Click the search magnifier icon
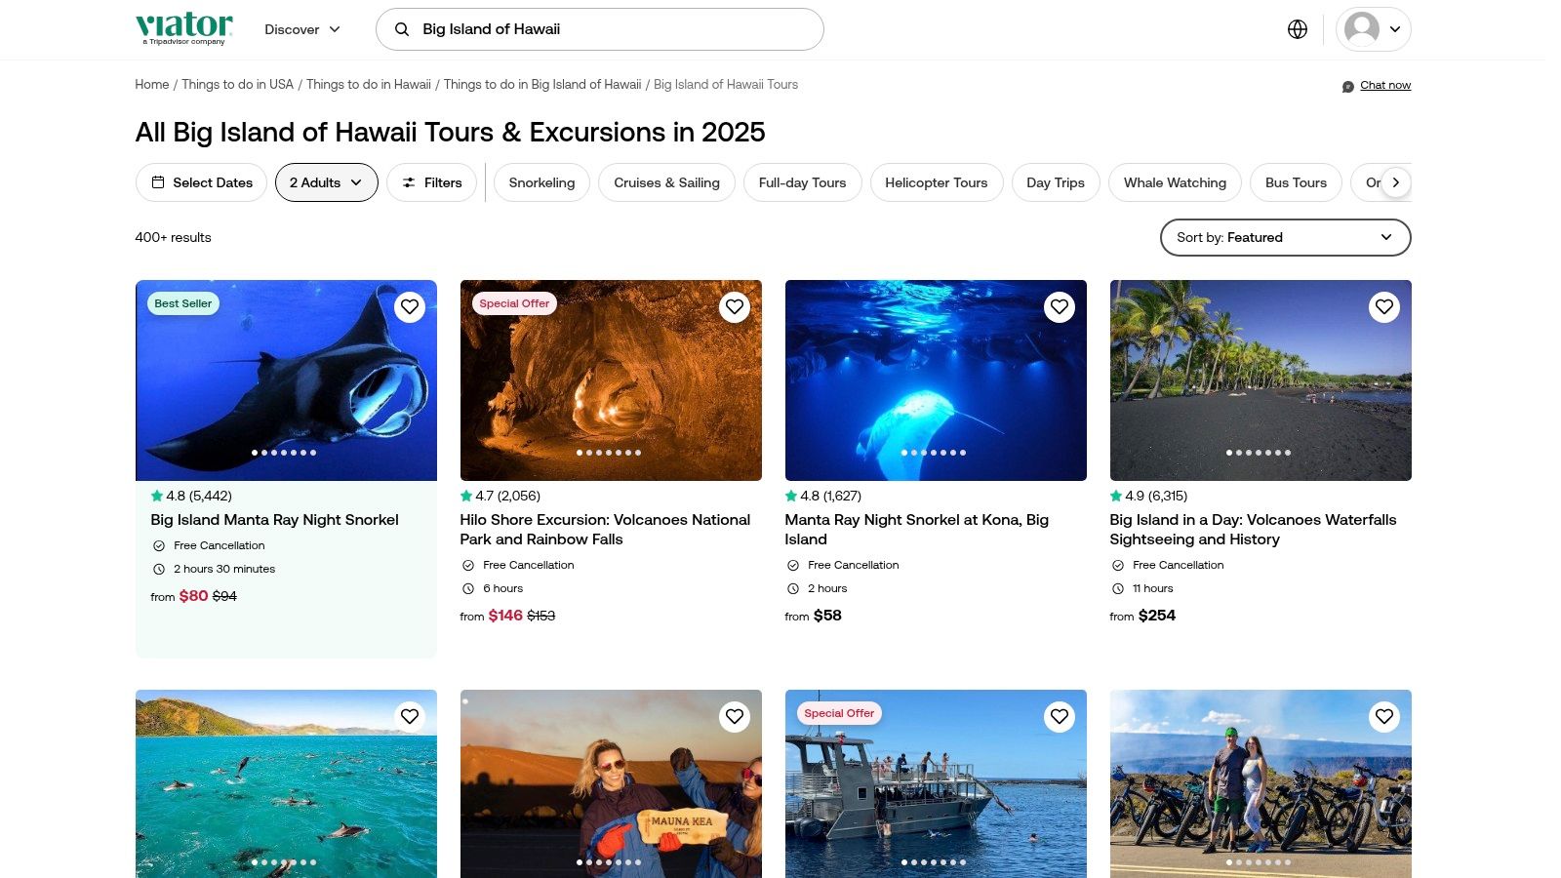This screenshot has width=1561, height=878. [x=401, y=29]
